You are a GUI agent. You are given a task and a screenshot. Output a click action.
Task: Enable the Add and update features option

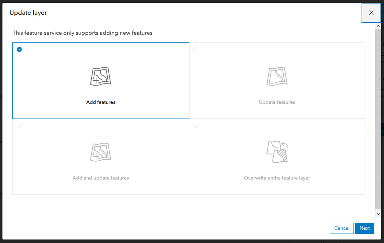click(19, 125)
